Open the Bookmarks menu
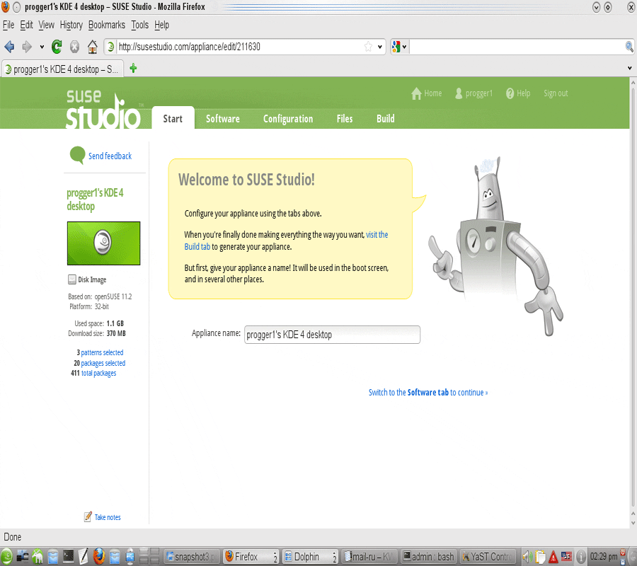The width and height of the screenshot is (637, 566). 107,25
